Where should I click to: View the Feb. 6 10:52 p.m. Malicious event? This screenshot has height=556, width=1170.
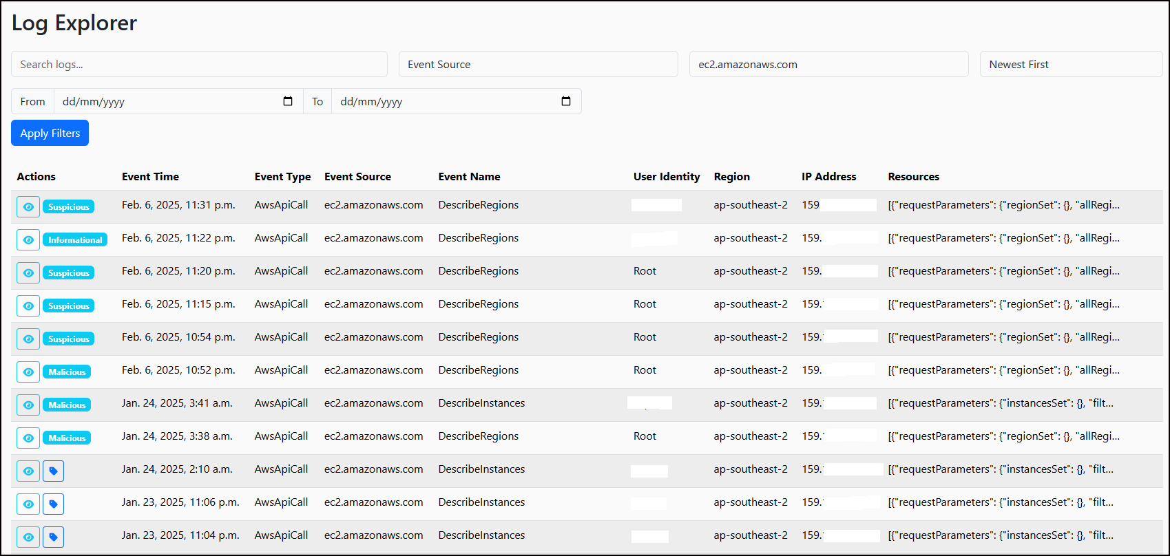click(28, 372)
